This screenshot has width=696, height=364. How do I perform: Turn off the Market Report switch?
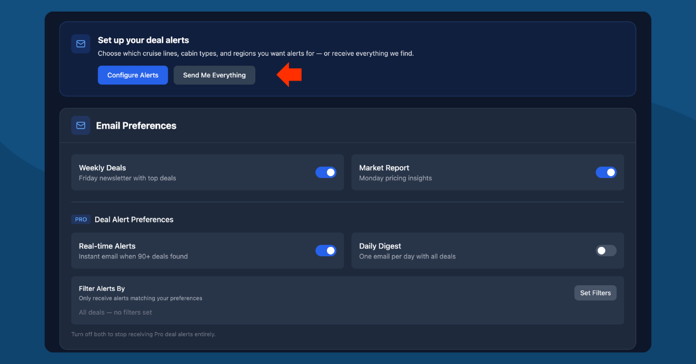606,172
